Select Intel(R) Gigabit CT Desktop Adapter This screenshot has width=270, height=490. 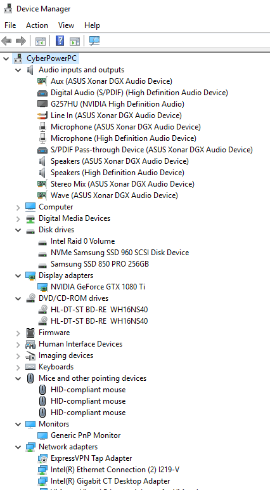110,481
